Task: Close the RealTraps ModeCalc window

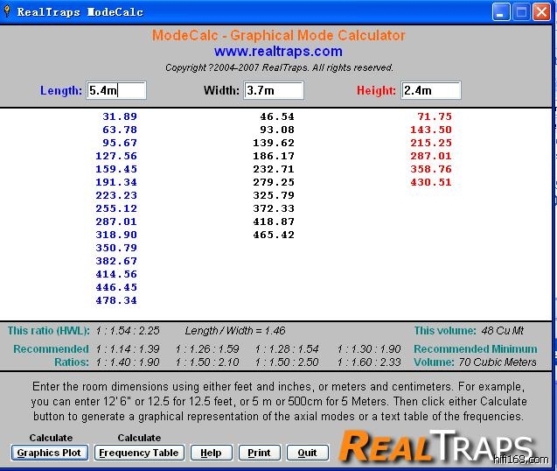Action: tap(541, 12)
